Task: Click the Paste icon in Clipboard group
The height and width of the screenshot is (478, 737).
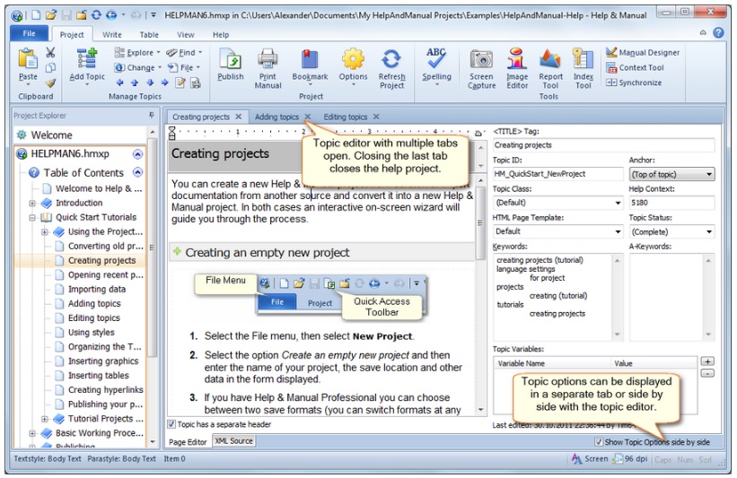Action: [28, 59]
